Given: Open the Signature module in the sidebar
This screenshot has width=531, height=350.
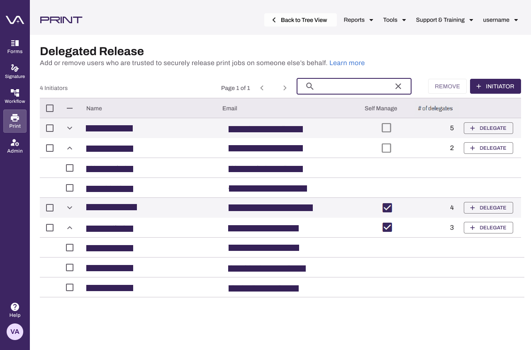Looking at the screenshot, I should (15, 72).
